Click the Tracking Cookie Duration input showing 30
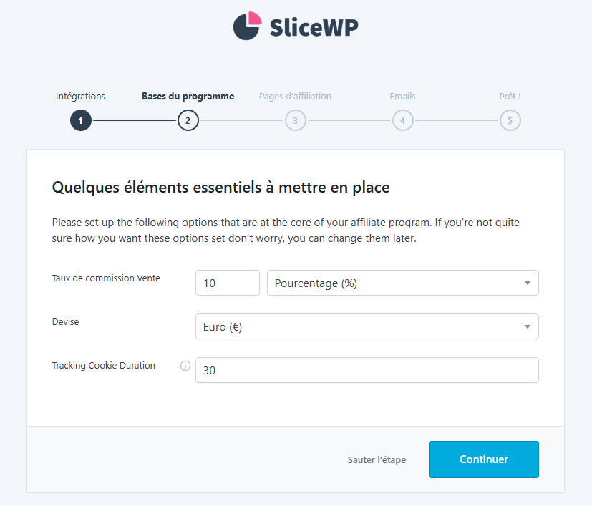Image resolution: width=592 pixels, height=506 pixels. point(367,370)
